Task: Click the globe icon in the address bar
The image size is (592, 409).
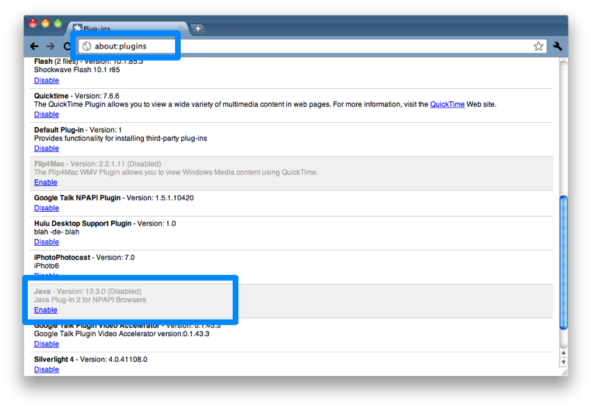Action: tap(87, 47)
